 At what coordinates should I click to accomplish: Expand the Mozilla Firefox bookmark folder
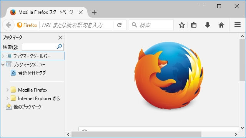tap(7, 90)
